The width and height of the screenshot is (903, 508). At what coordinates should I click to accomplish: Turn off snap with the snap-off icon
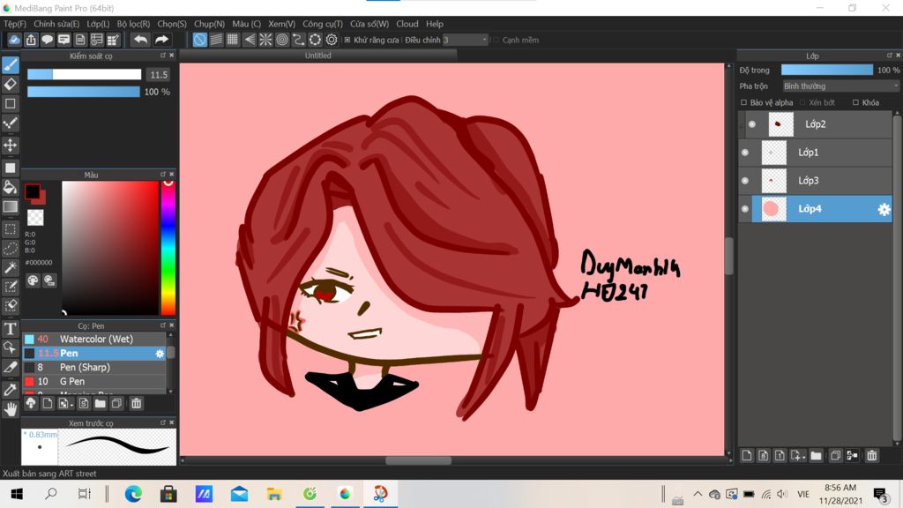click(199, 40)
